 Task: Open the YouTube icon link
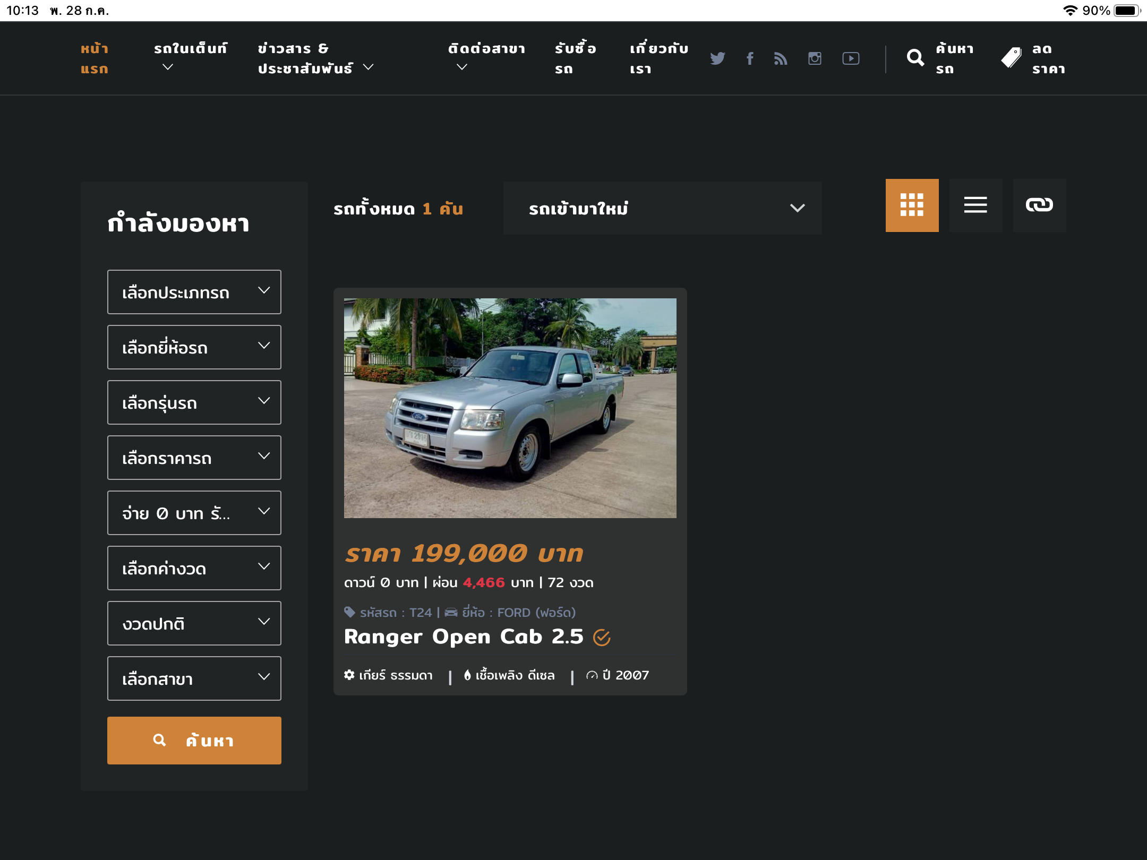[851, 58]
